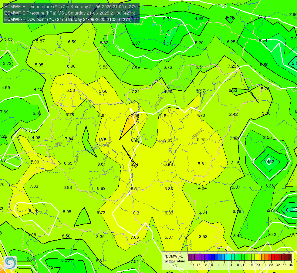
Task: Click the Békés county label
Action: click(197, 134)
